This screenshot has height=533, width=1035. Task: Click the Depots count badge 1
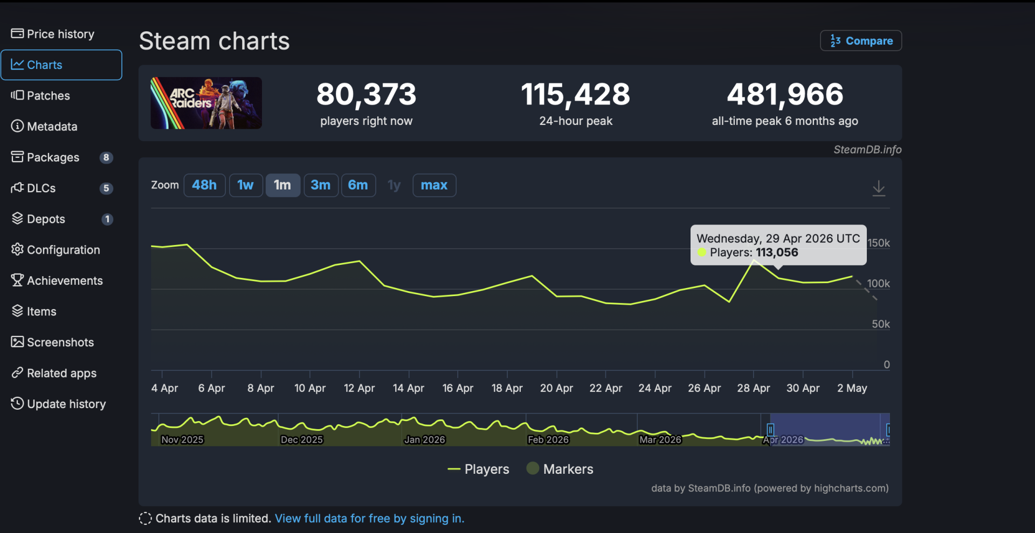pos(107,219)
